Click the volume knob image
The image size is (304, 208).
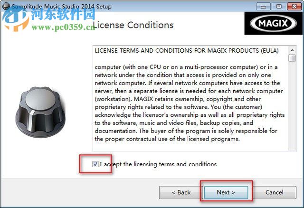click(x=40, y=112)
